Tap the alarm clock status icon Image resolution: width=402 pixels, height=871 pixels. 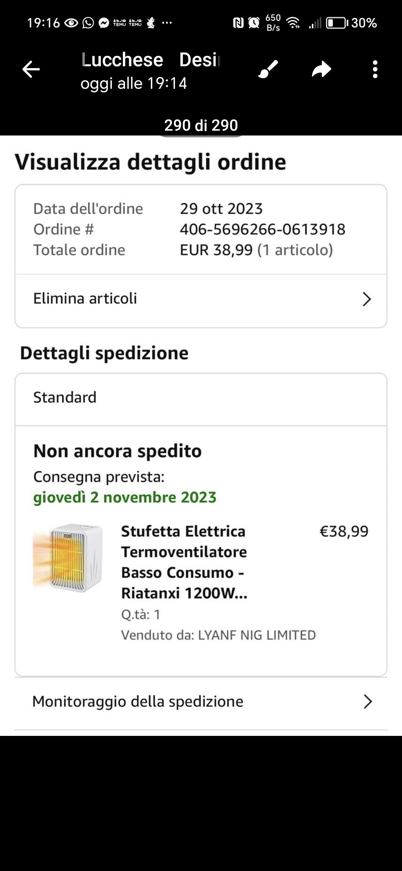coord(254,23)
